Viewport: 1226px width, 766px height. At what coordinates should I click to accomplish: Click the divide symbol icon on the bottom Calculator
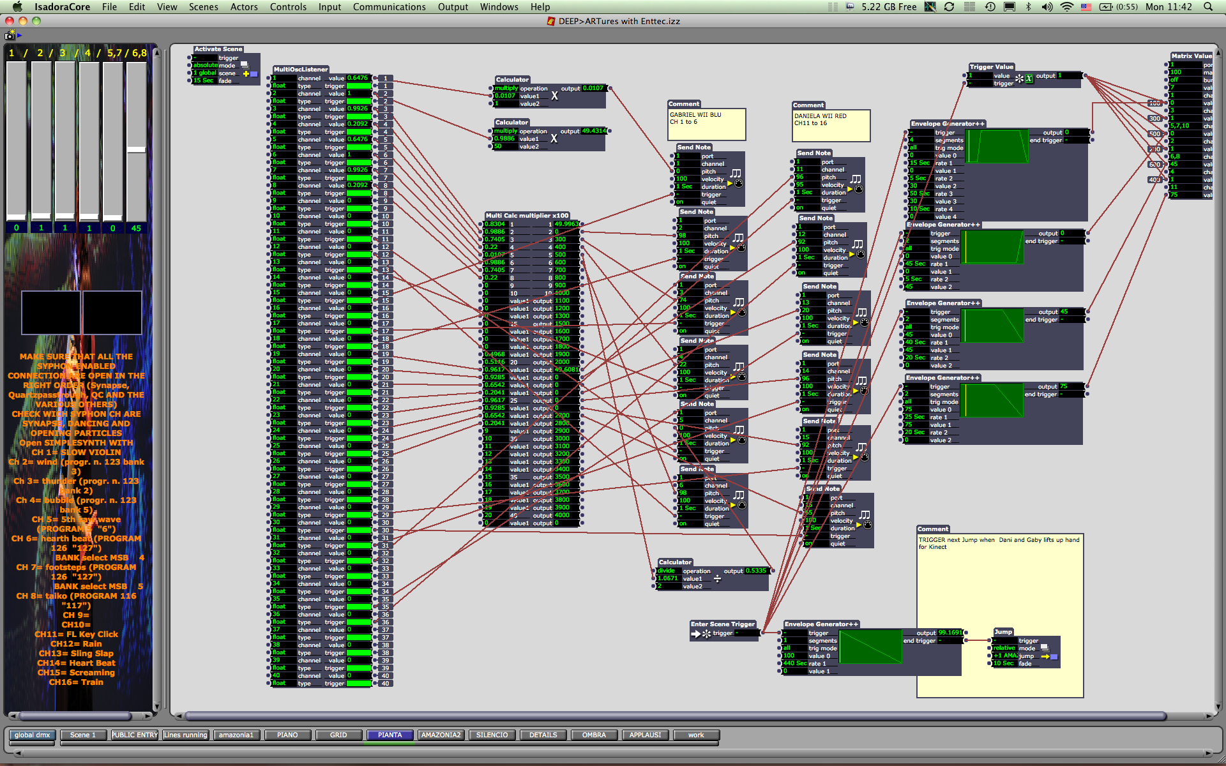(717, 578)
